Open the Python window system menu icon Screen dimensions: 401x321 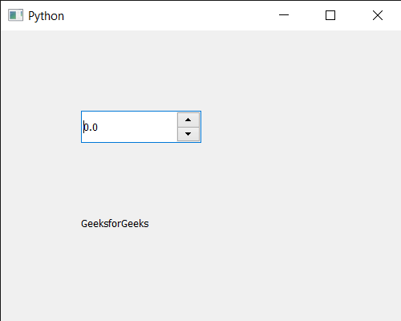tap(15, 15)
